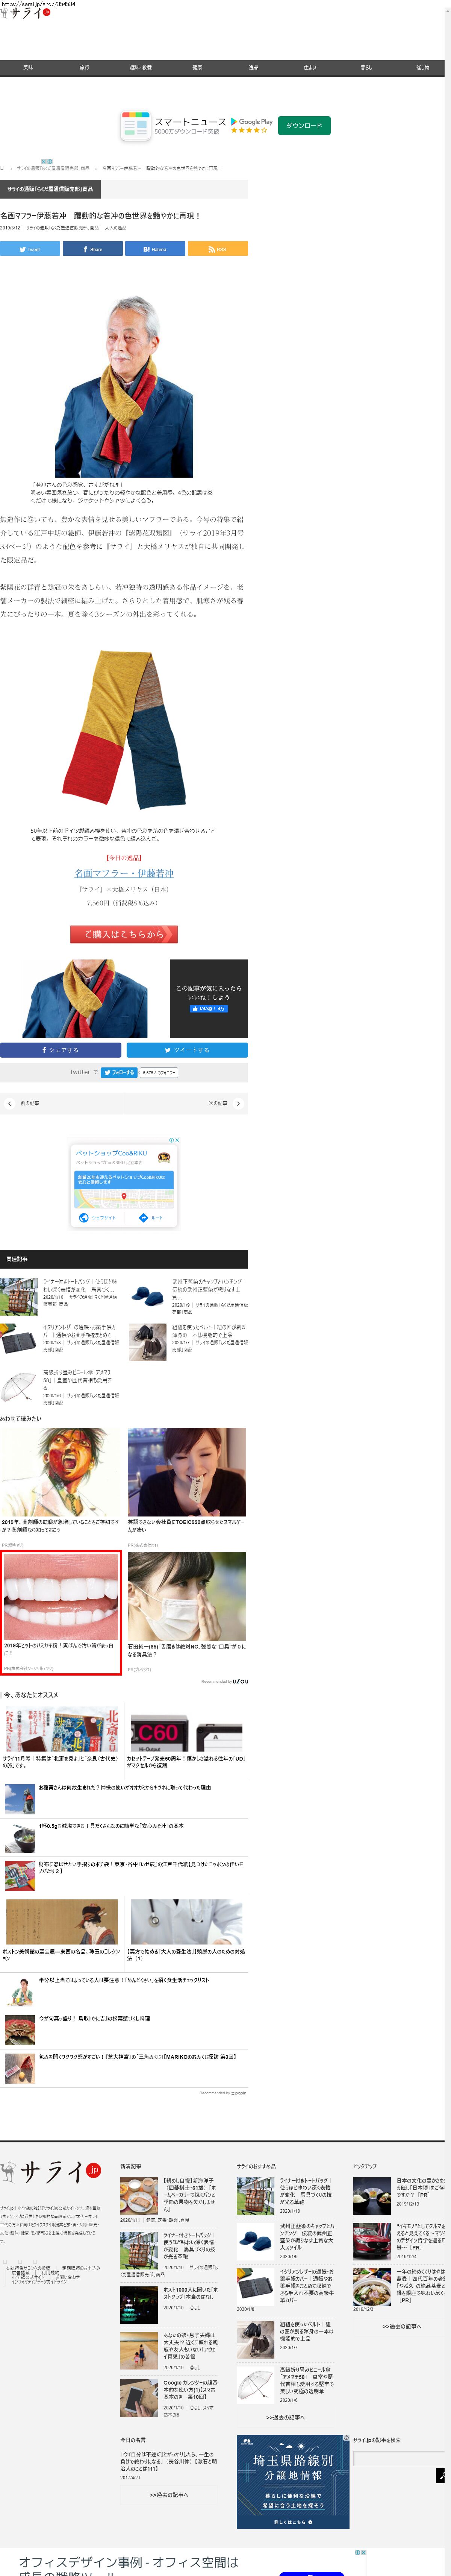Open the ramen bowl pickup article thumbnail
Image resolution: width=451 pixels, height=2576 pixels.
372,2287
